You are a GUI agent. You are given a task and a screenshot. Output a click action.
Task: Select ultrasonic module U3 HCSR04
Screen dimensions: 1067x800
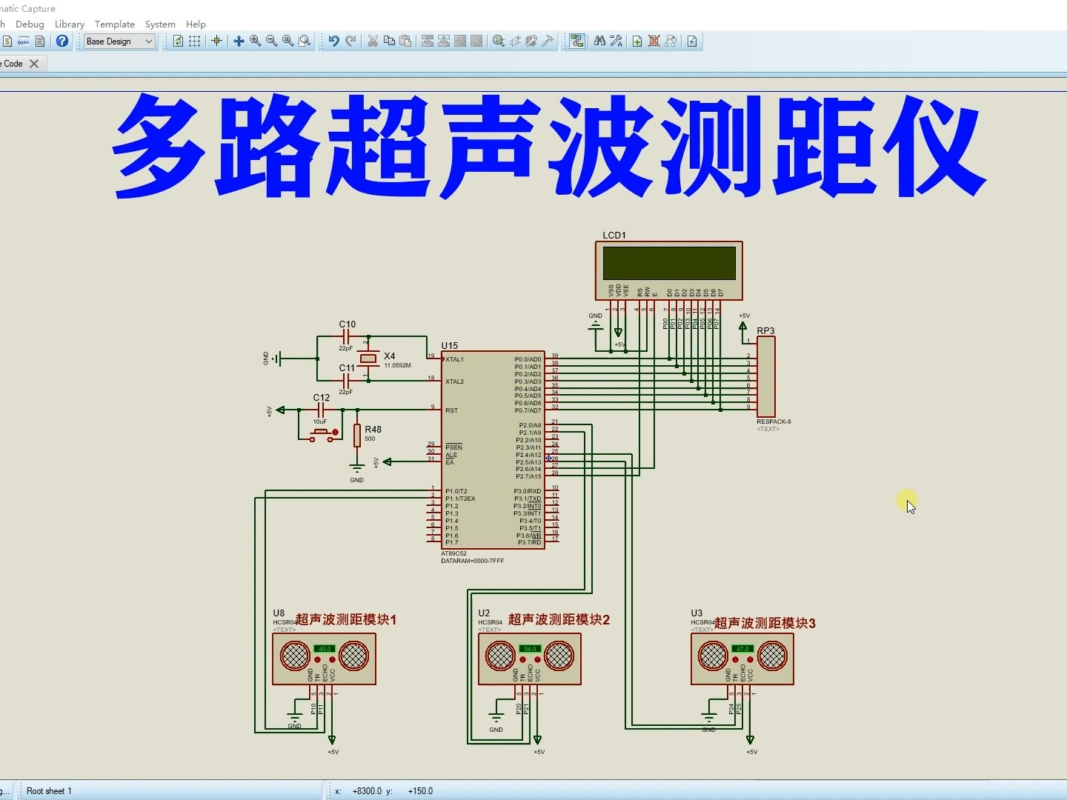(x=742, y=659)
